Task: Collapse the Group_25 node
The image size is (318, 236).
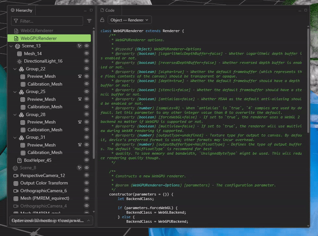Action: [15, 92]
